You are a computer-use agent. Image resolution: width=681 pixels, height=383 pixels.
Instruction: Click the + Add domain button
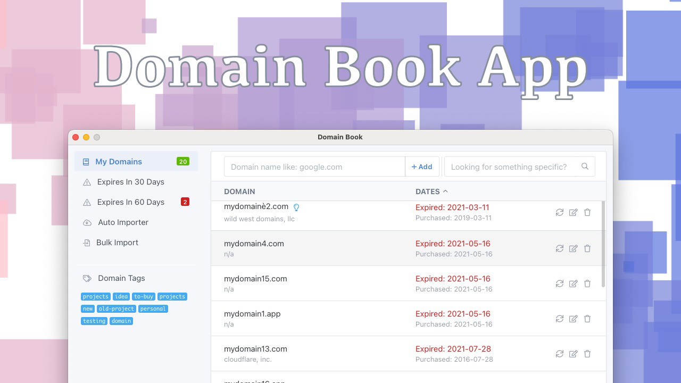click(422, 166)
